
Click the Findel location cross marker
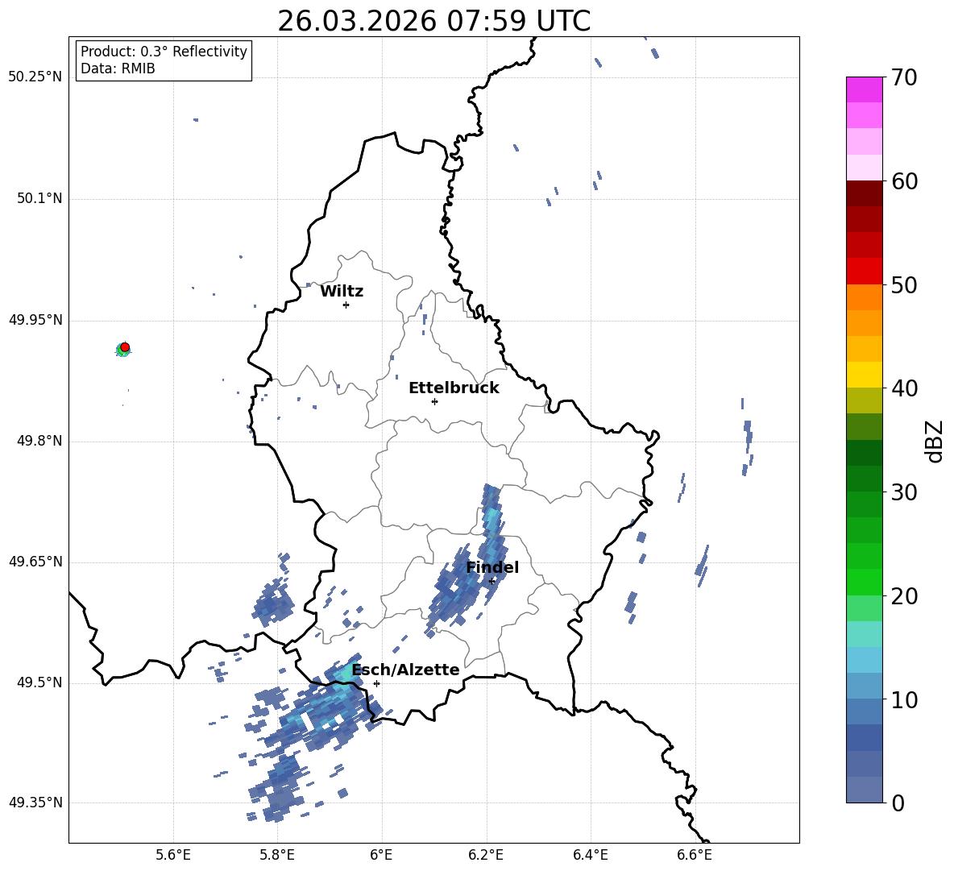492,581
